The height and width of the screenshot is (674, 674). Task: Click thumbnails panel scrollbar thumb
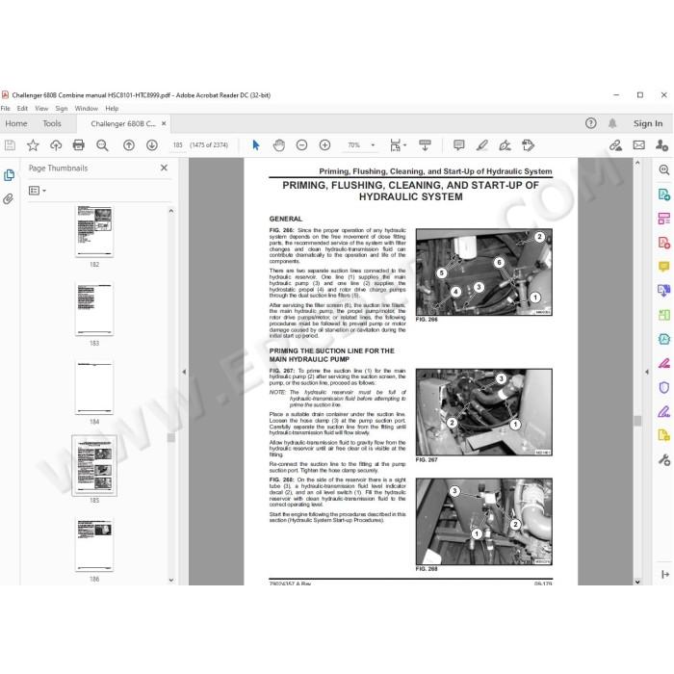click(171, 437)
